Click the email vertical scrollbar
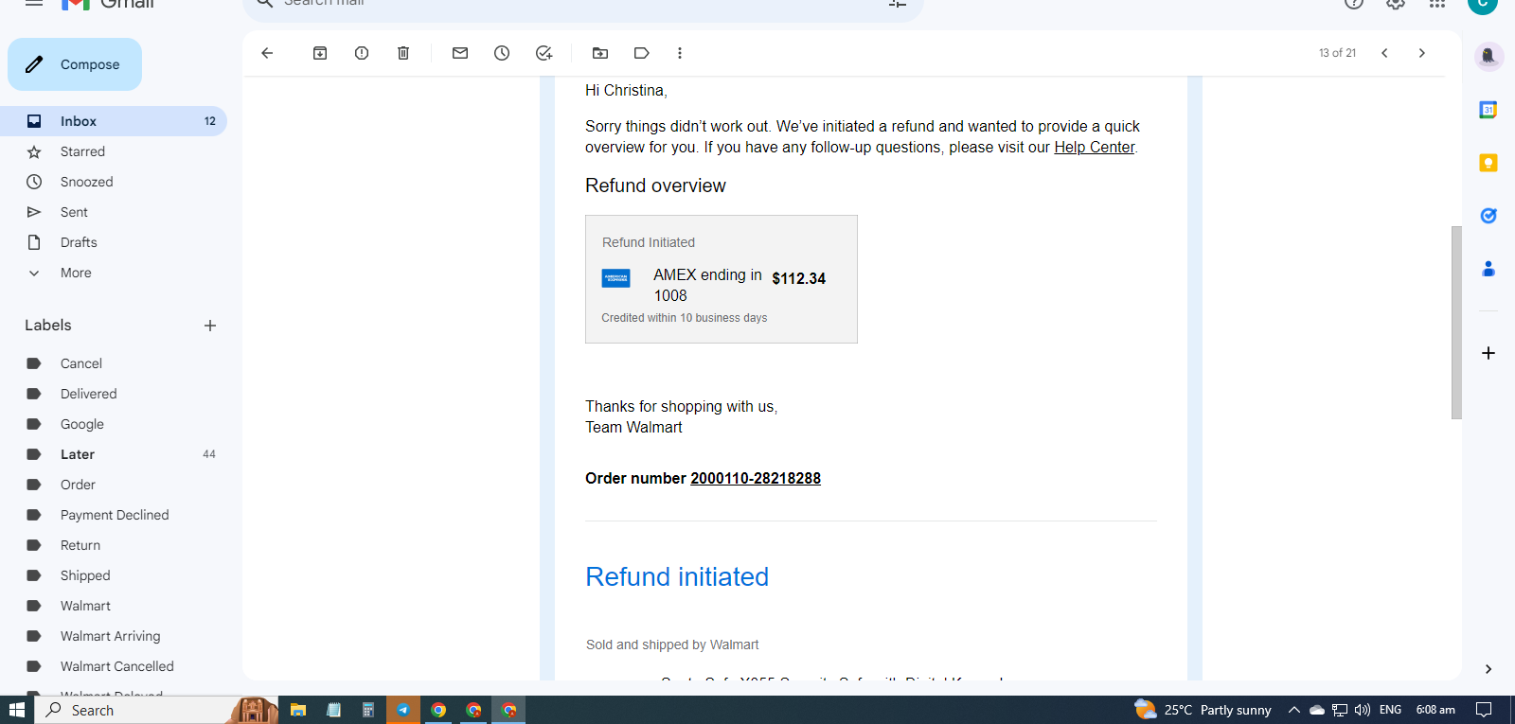The height and width of the screenshot is (724, 1515). tap(1456, 322)
